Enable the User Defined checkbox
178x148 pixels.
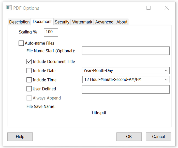[x=29, y=89]
